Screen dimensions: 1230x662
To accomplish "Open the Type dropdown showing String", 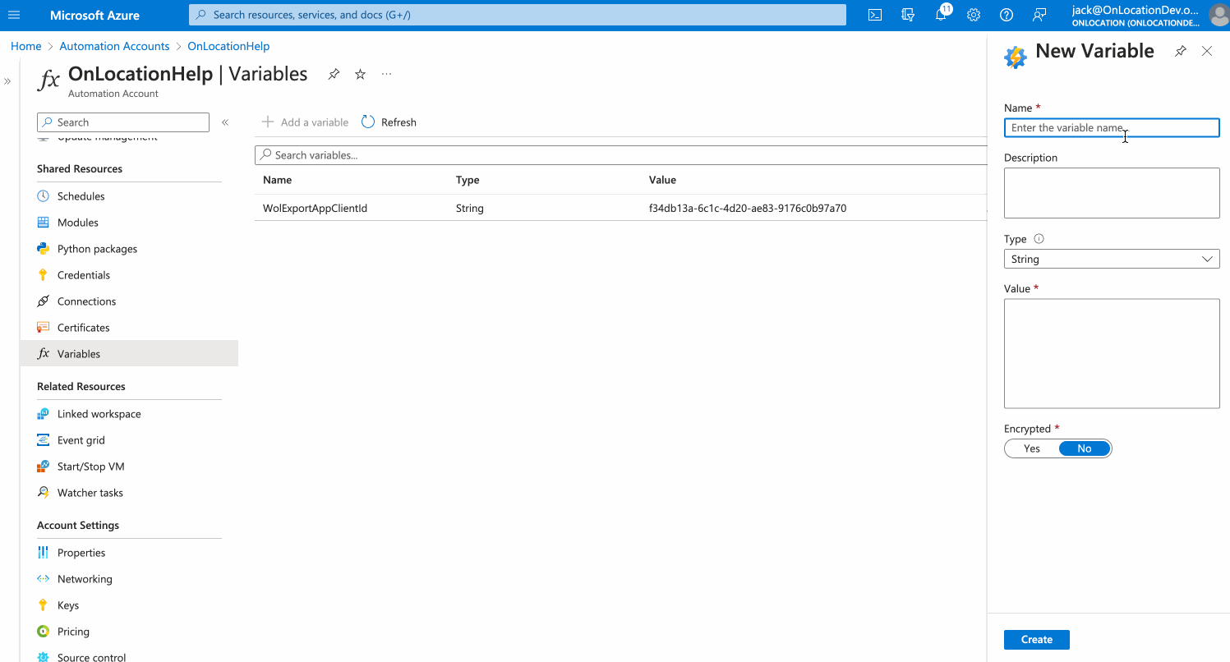I will coord(1111,260).
